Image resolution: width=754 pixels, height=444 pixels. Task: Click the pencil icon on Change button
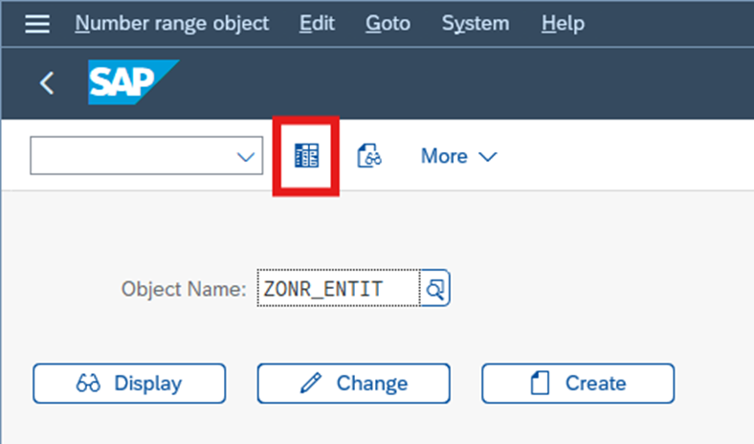(310, 384)
